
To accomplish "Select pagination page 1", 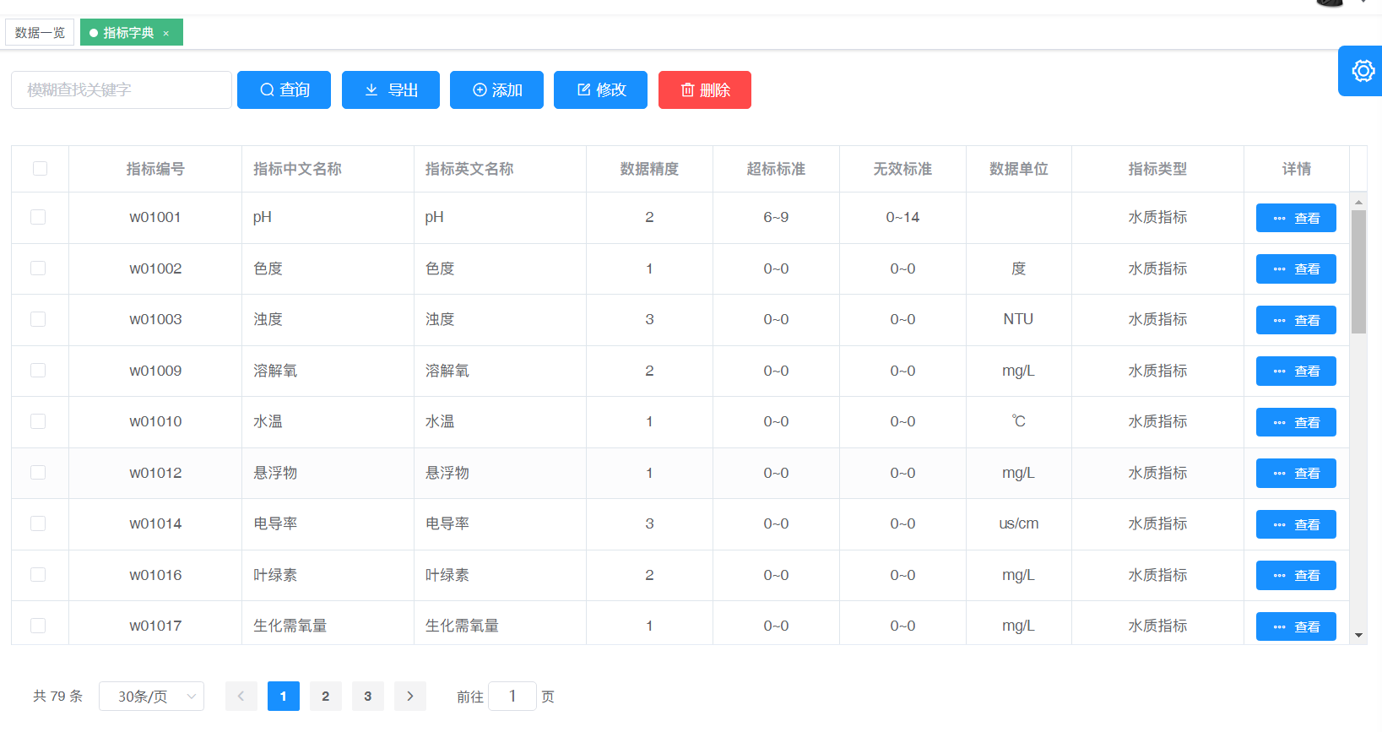I will (284, 697).
